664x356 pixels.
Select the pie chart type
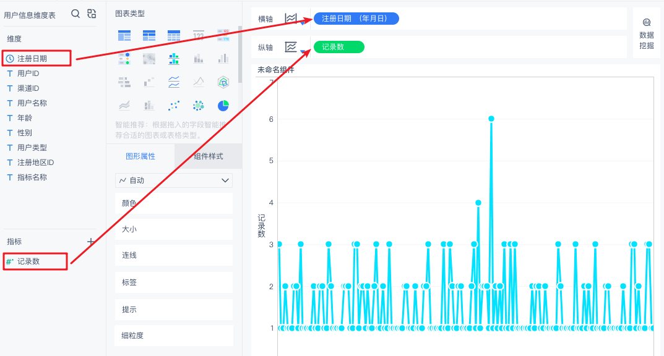pos(223,105)
